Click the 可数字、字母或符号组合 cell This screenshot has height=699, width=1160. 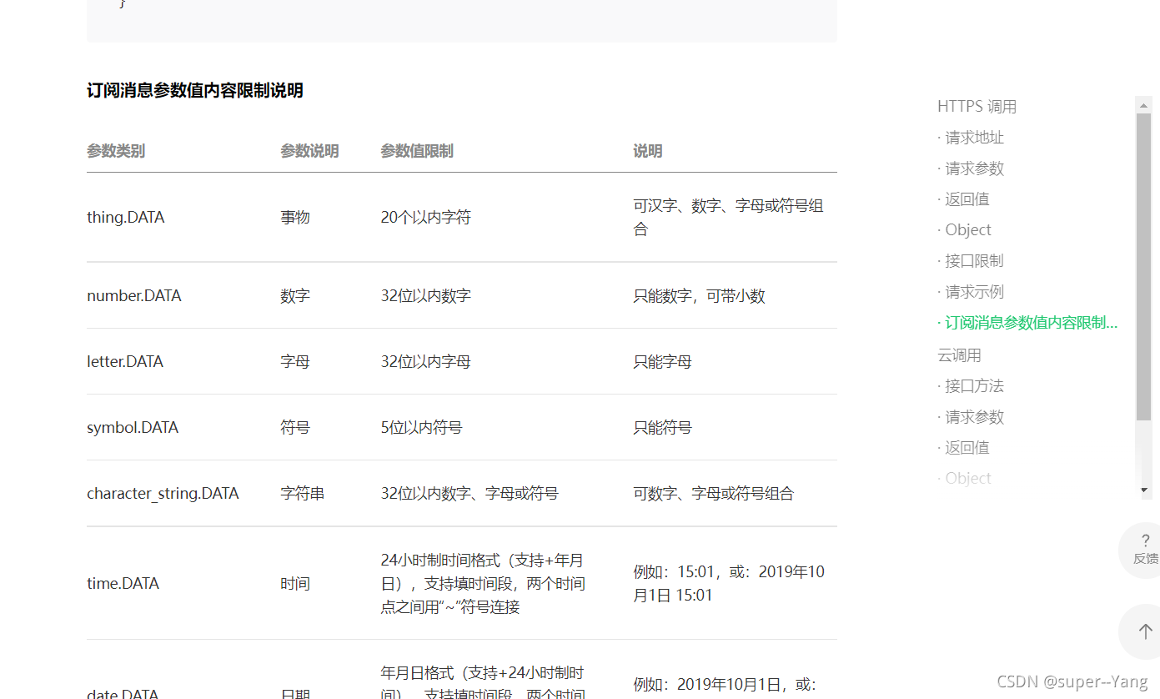pyautogui.click(x=713, y=494)
